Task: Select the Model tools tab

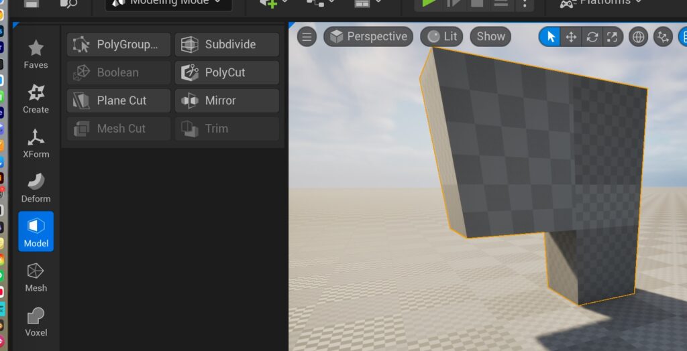Action: click(x=36, y=232)
